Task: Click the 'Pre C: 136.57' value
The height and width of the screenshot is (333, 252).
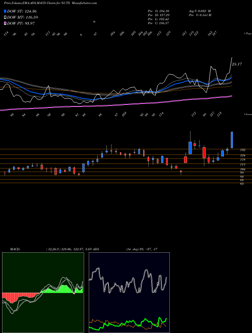Action: click(158, 23)
